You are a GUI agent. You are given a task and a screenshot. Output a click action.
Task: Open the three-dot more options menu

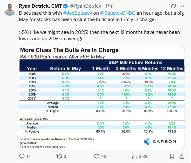(182, 6)
